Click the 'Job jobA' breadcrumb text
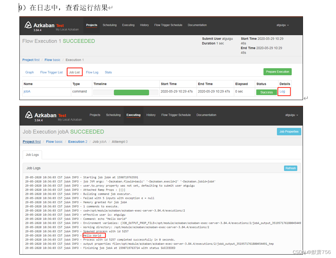This screenshot has width=336, height=258. pos(99,142)
